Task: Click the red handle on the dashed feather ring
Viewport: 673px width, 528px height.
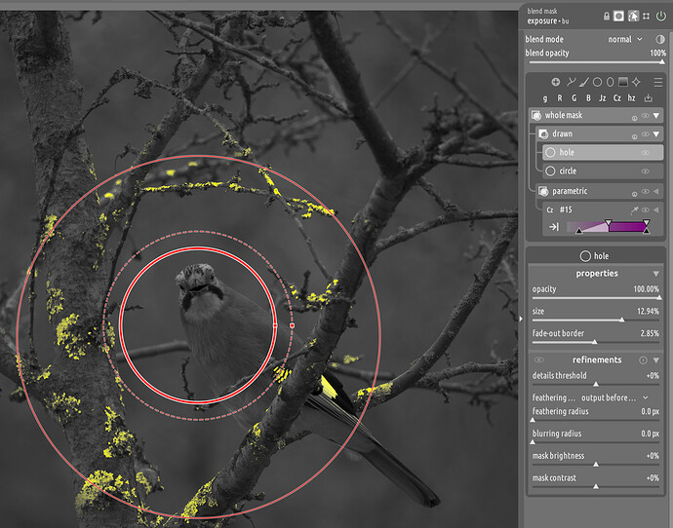Action: pyautogui.click(x=293, y=325)
